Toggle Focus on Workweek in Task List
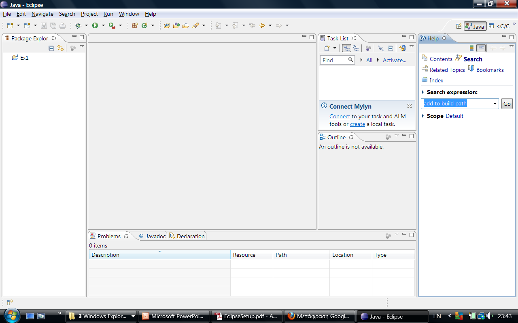 pos(369,48)
